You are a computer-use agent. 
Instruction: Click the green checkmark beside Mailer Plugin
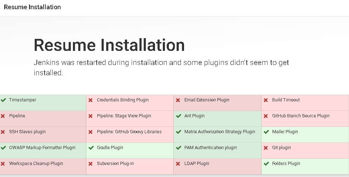coord(266,132)
